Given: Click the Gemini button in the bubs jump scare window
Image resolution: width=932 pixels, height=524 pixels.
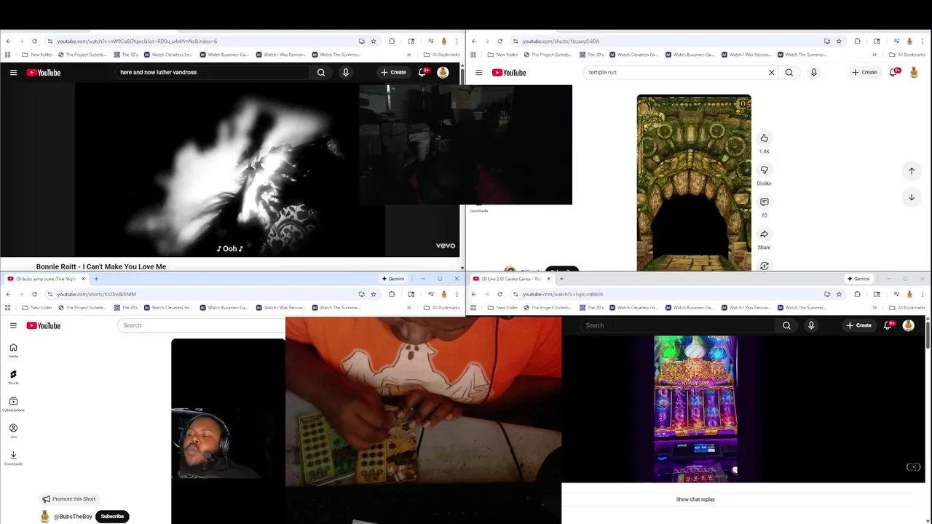Looking at the screenshot, I should tap(393, 279).
